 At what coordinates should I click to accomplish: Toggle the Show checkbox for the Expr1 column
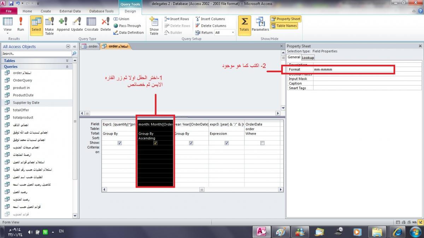[120, 143]
